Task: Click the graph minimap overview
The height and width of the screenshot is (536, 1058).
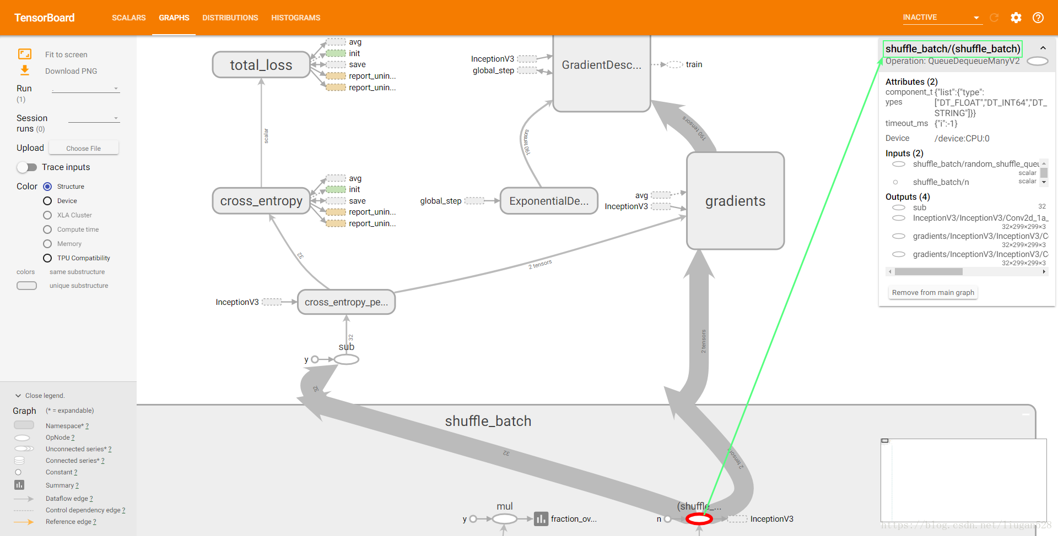Action: point(963,480)
